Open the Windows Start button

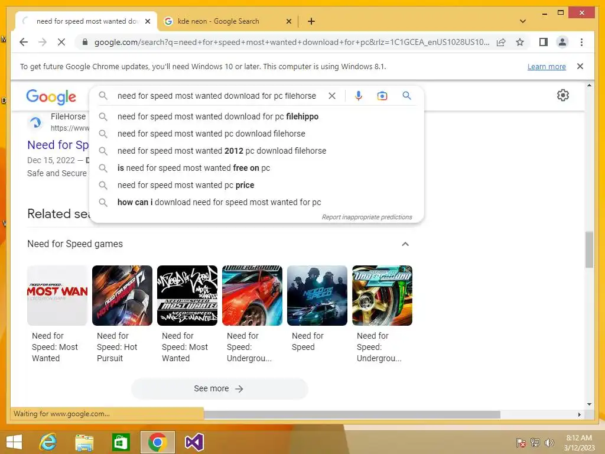(x=14, y=442)
